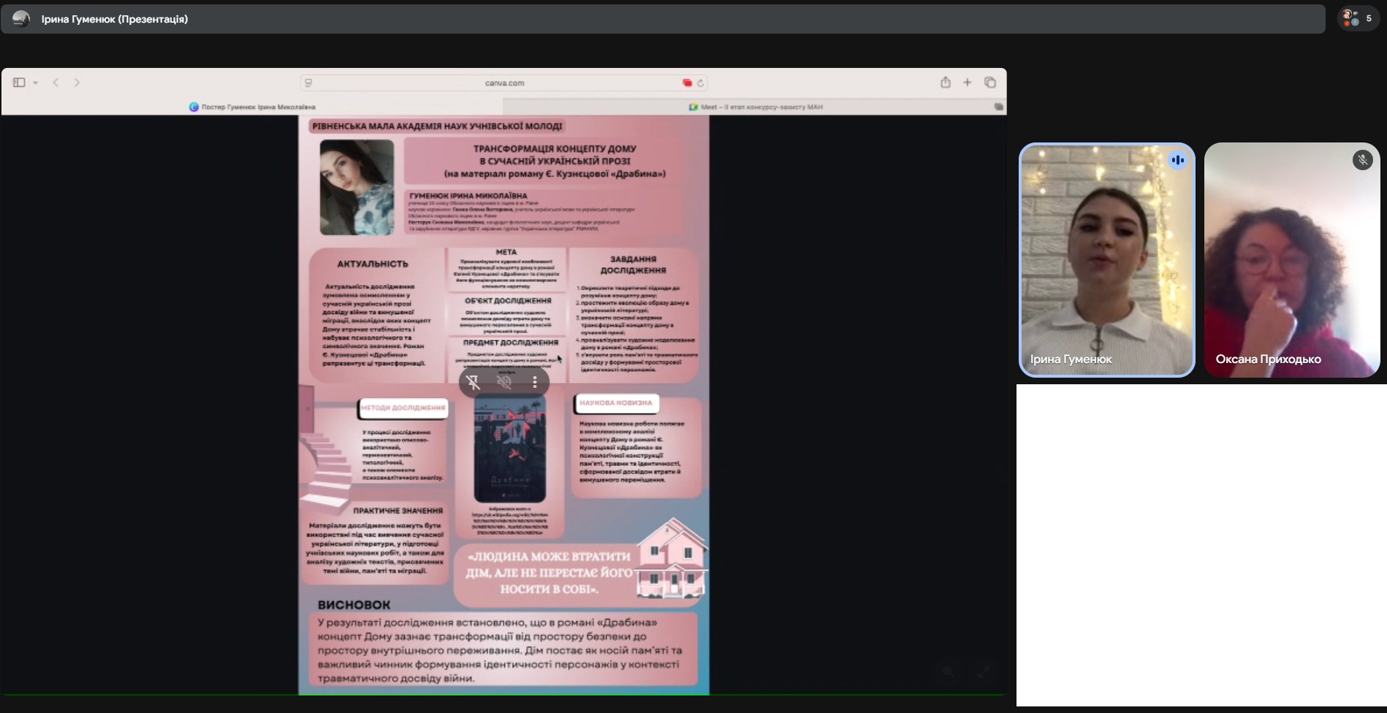Click the Методи дослідження label
The height and width of the screenshot is (713, 1387).
click(x=403, y=408)
